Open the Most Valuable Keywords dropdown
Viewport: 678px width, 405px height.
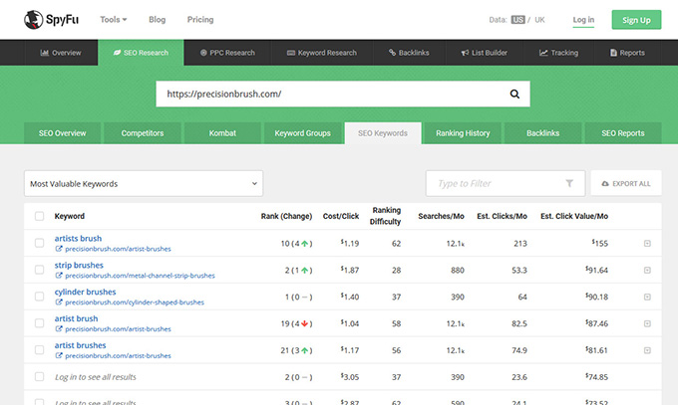click(x=143, y=184)
